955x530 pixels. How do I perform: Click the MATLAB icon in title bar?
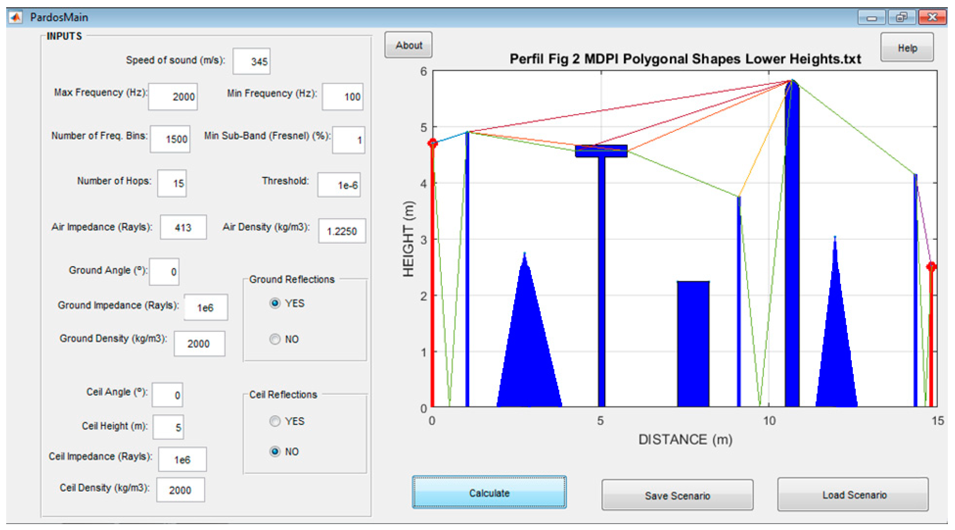(16, 17)
